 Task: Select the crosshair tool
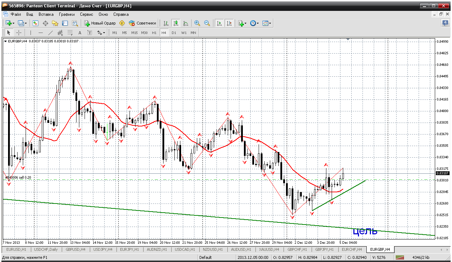(19, 33)
